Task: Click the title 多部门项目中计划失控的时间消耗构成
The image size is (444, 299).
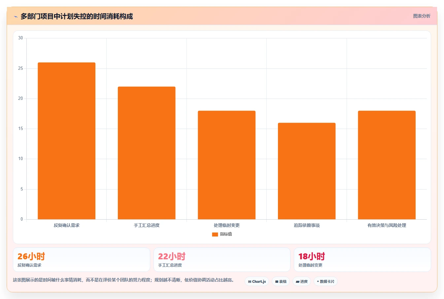Action: click(x=77, y=16)
